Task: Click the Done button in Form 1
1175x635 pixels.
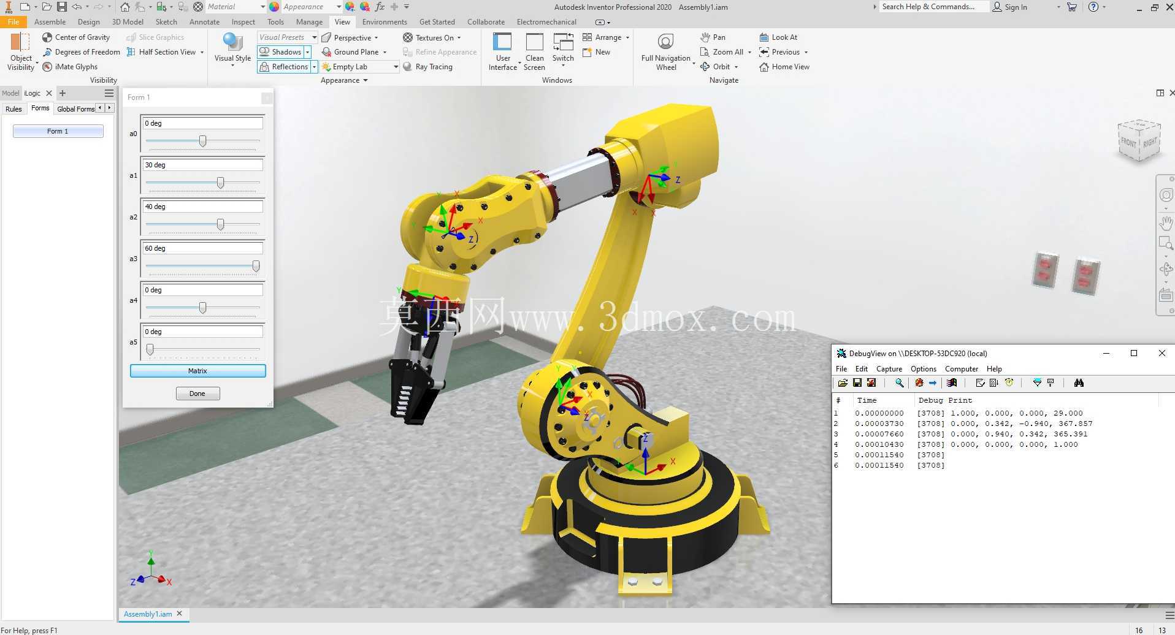Action: point(197,394)
